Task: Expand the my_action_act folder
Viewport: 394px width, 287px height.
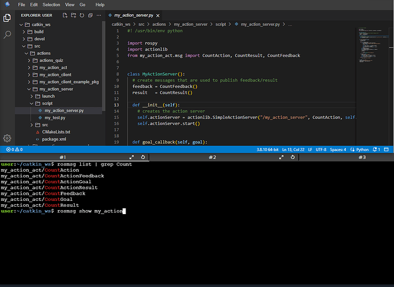Action: (29, 68)
